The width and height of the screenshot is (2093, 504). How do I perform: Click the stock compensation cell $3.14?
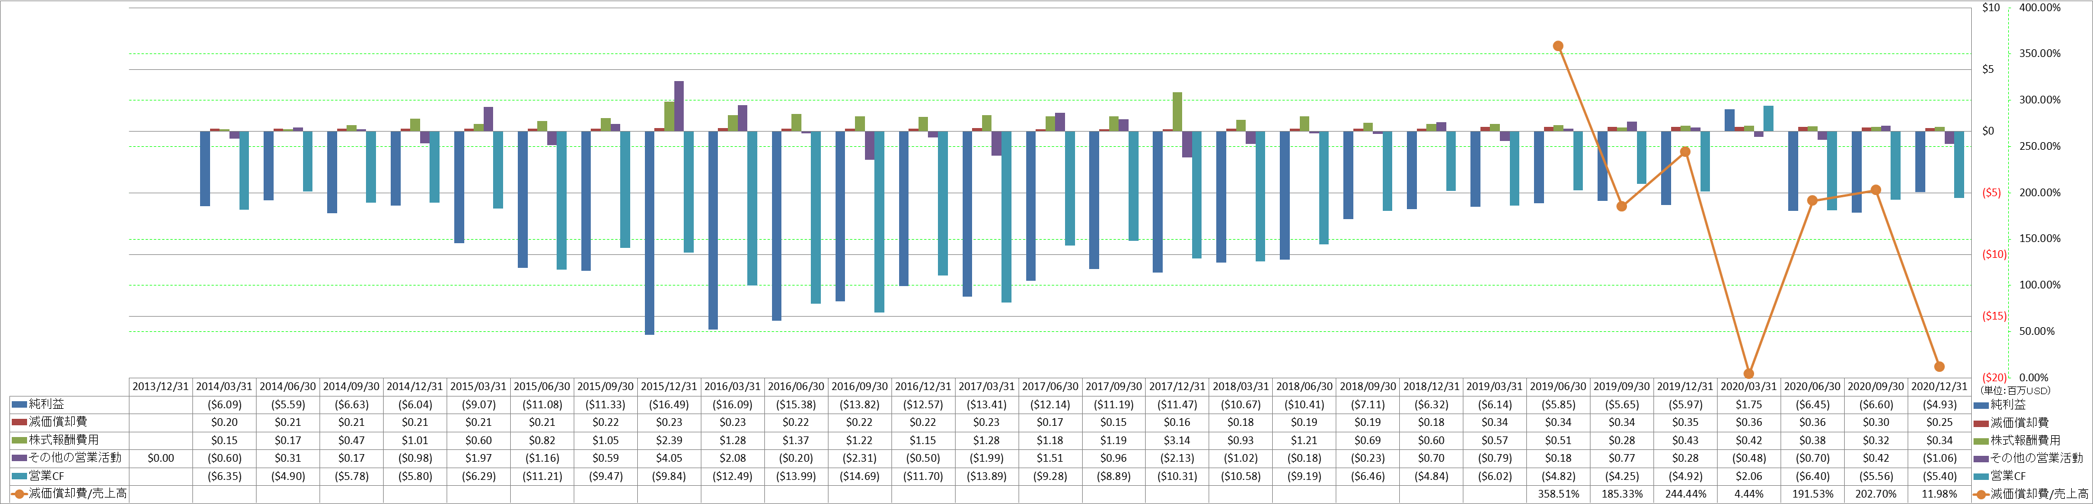point(1177,440)
